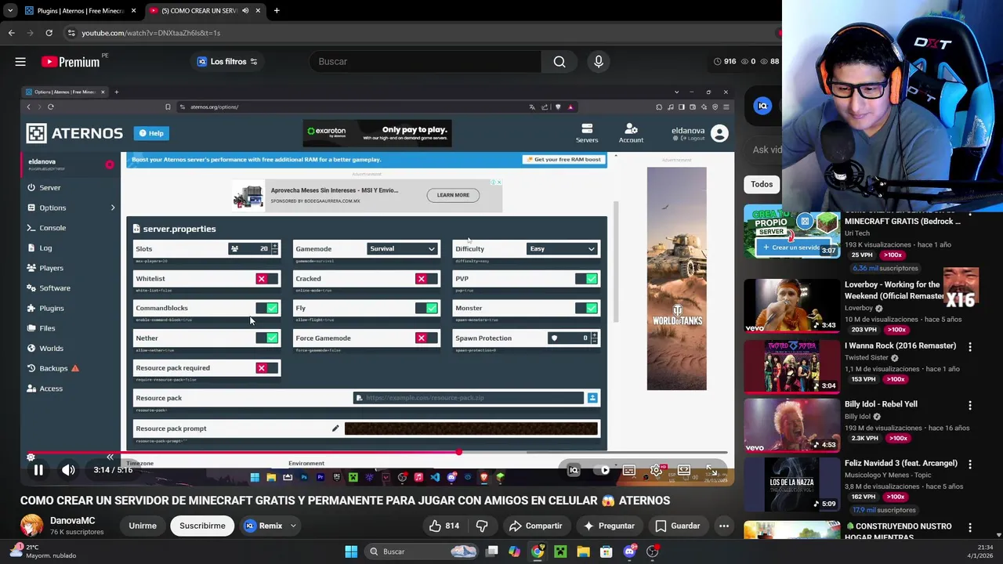Adjust the Spawn Protection stepper

(x=594, y=338)
